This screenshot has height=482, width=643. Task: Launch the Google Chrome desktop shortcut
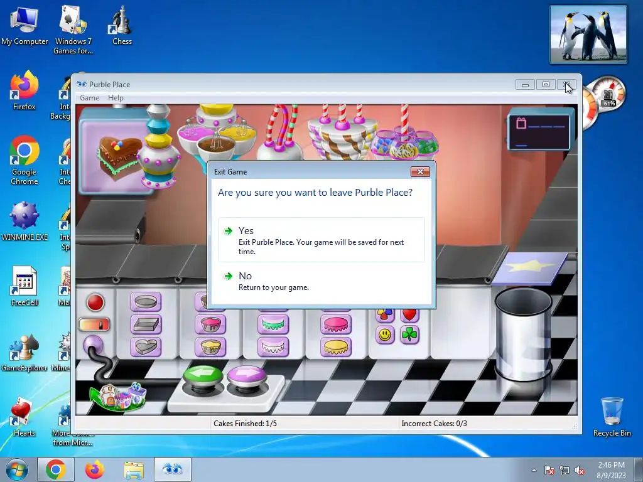pyautogui.click(x=24, y=160)
